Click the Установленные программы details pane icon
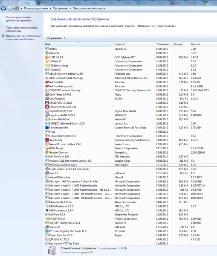 [52, 250]
